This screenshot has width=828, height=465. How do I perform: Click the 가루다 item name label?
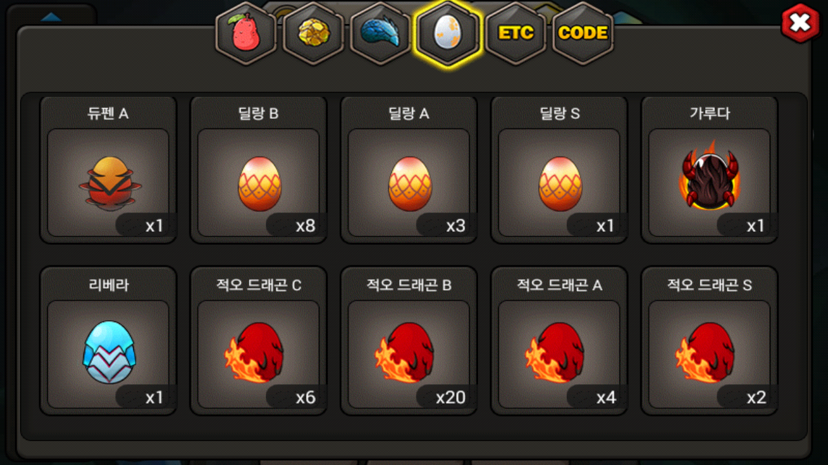[x=710, y=114]
